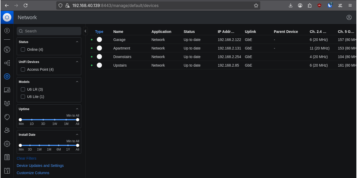
Task: Open the floorplan map sidebar icon
Action: tap(7, 171)
